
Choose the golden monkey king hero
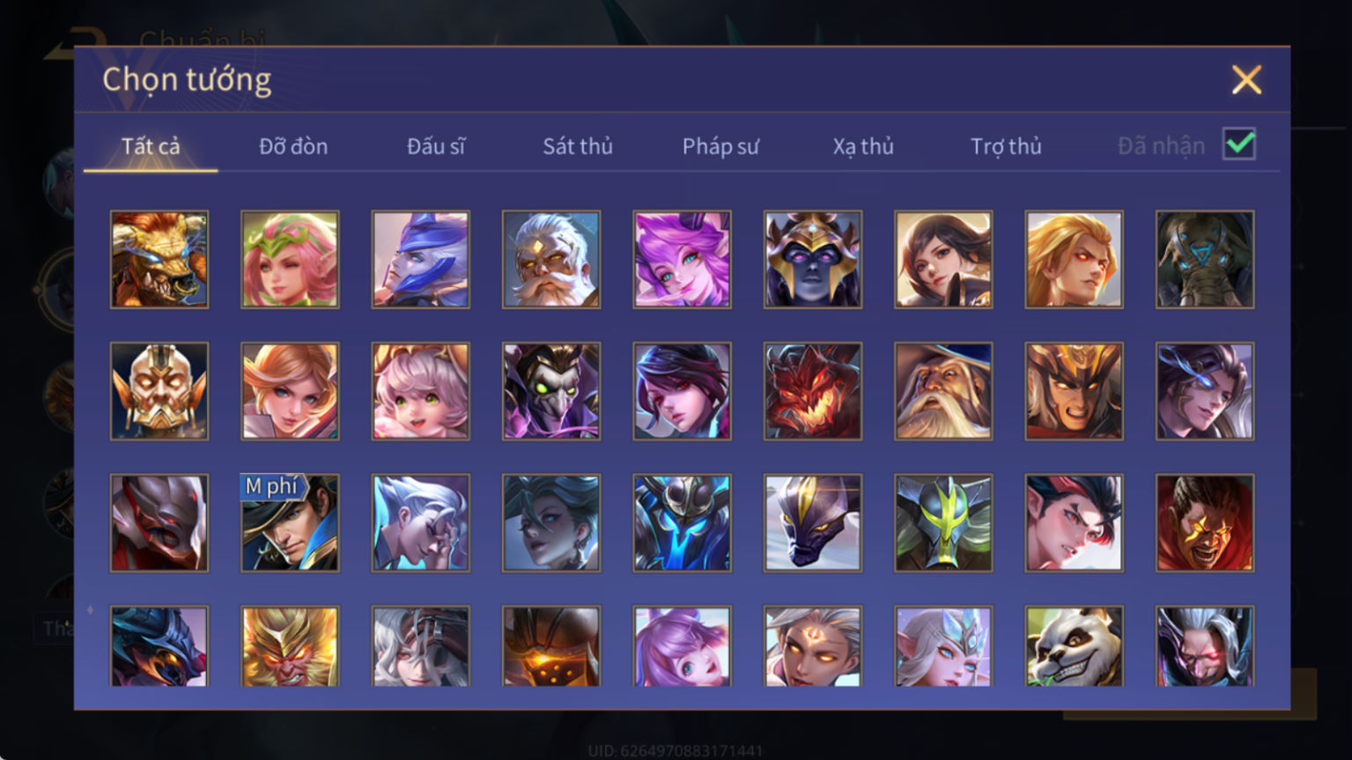click(290, 646)
